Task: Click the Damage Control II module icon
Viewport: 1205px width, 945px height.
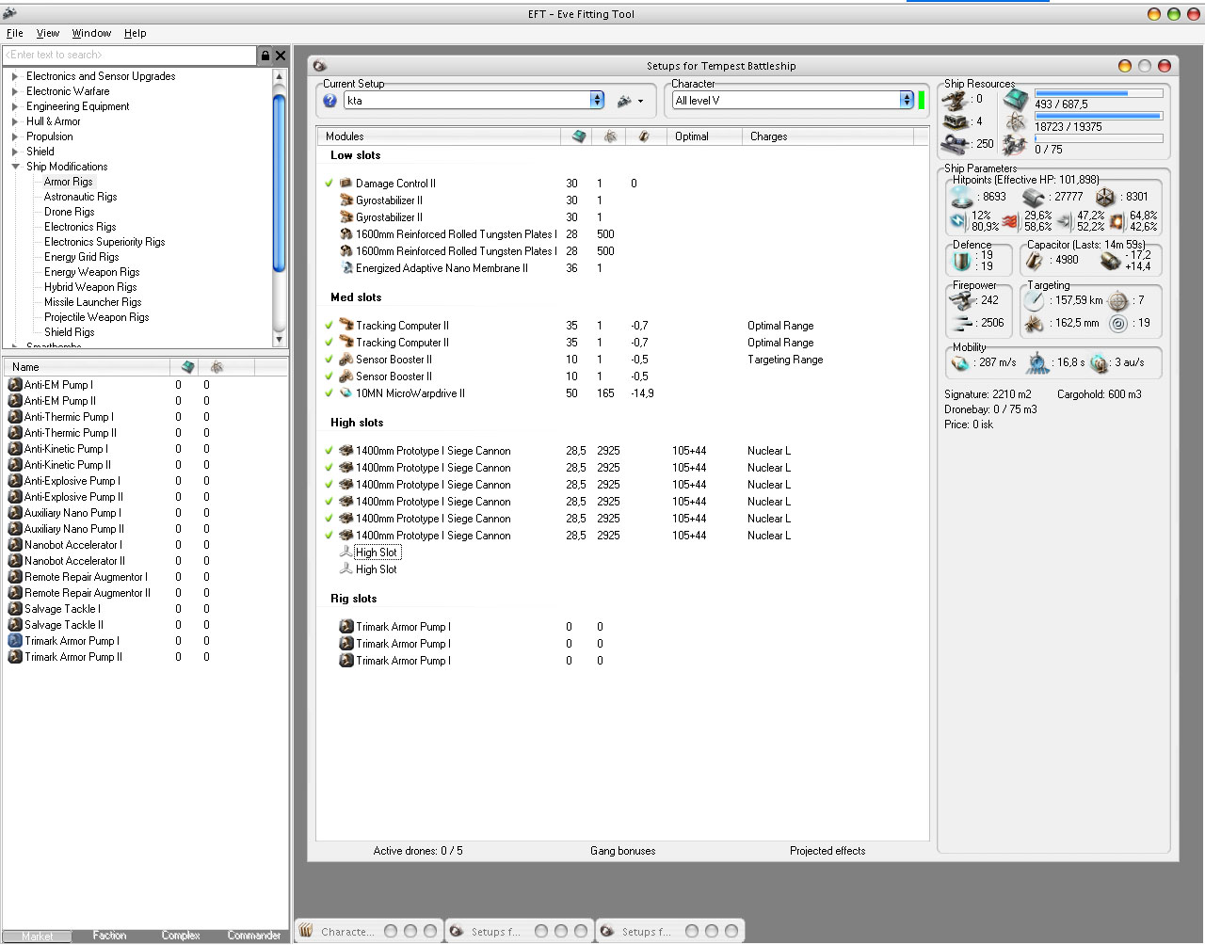Action: click(345, 184)
